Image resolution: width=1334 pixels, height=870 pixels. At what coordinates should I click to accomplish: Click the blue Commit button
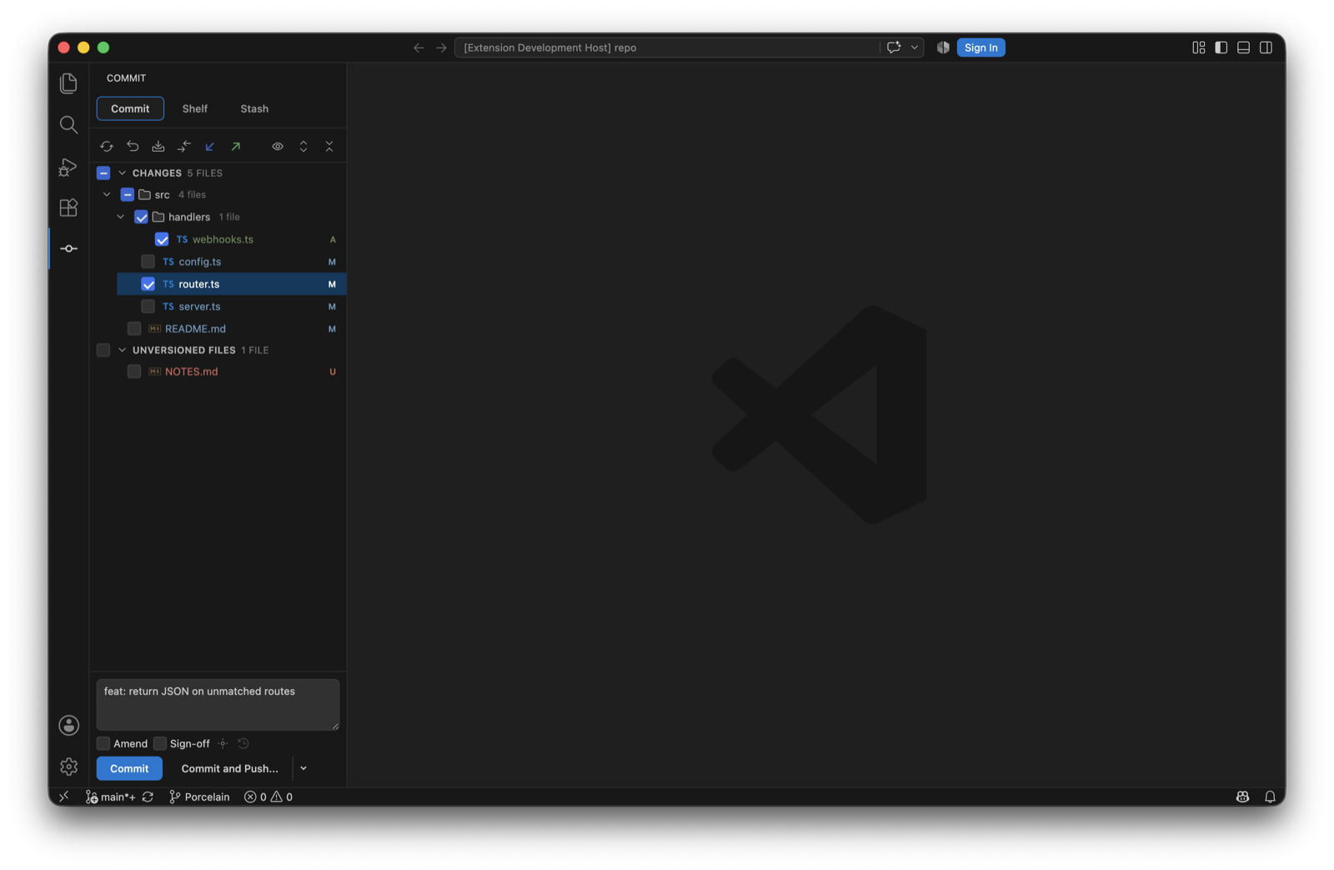(x=129, y=769)
